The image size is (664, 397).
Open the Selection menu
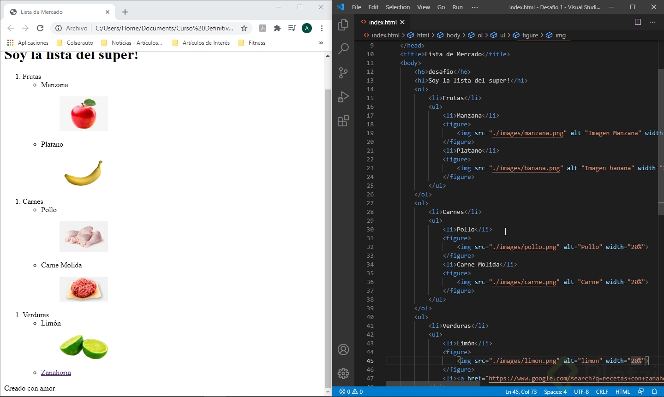click(x=397, y=7)
